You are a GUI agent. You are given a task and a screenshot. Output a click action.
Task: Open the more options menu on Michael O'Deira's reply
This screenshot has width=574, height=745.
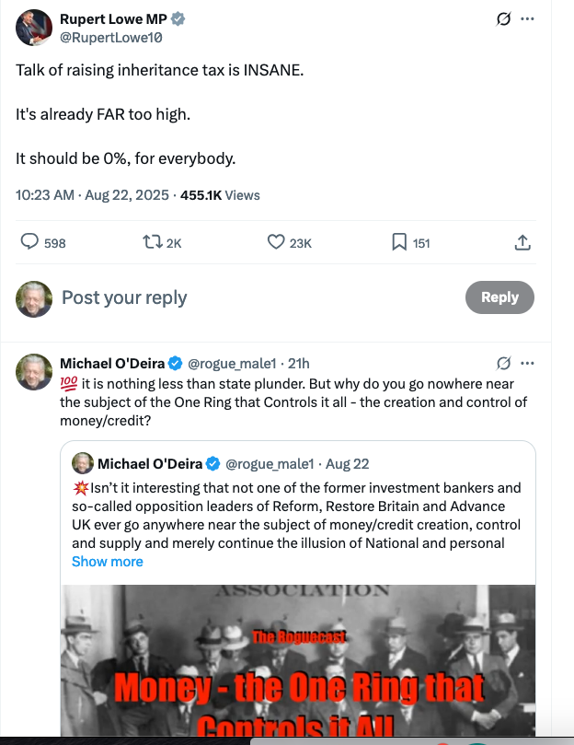coord(527,363)
